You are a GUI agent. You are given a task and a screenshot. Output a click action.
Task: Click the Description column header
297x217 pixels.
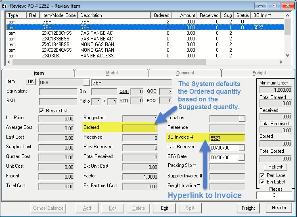114,15
